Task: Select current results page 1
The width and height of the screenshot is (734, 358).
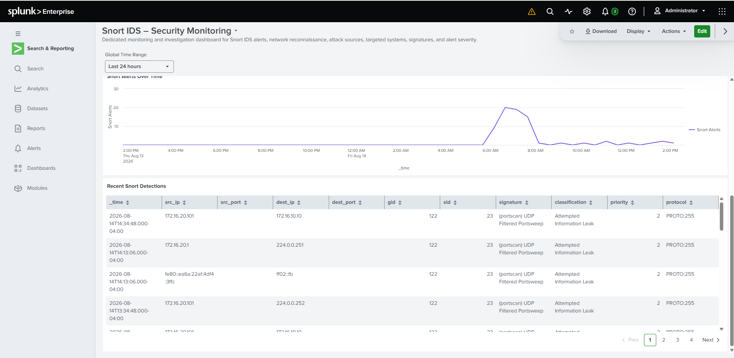Action: coord(650,340)
